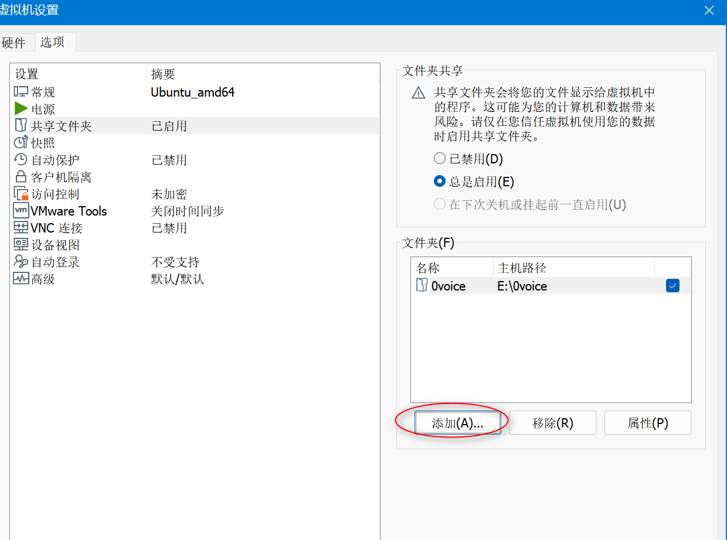Viewport: 727px width, 540px height.
Task: Click the 属性(P) button
Action: [x=648, y=423]
